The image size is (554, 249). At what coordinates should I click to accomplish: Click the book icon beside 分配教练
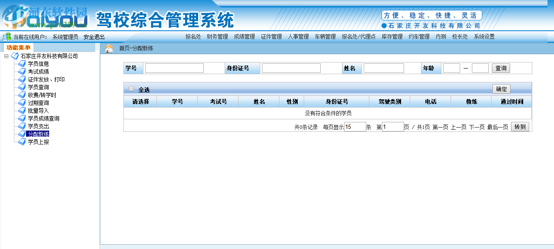tap(22, 134)
